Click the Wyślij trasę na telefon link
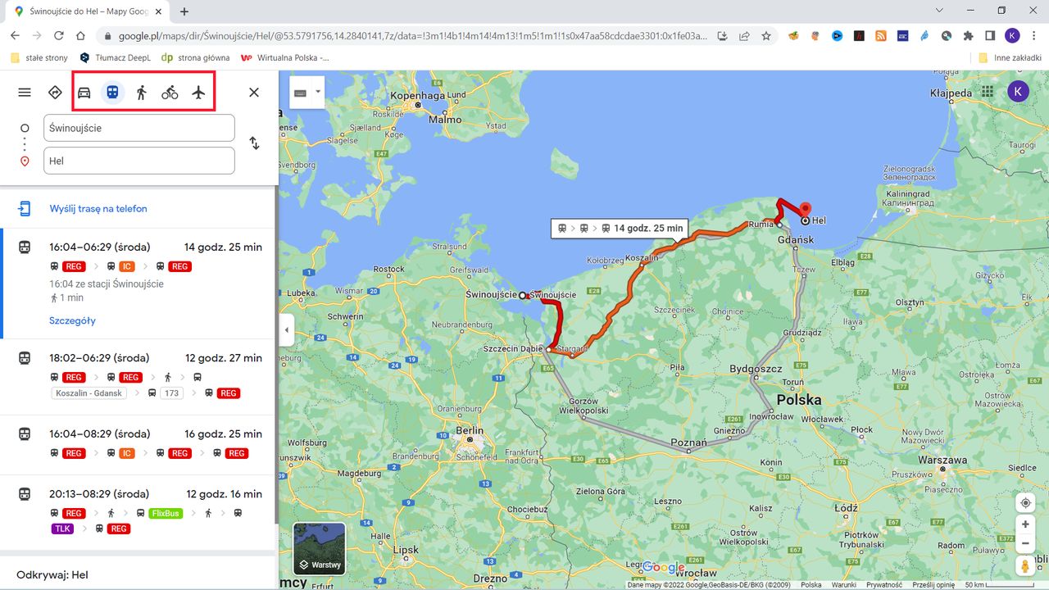1049x590 pixels. pos(97,208)
